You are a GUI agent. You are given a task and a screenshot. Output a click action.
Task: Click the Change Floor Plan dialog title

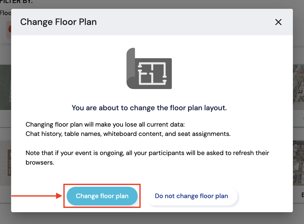coord(58,22)
